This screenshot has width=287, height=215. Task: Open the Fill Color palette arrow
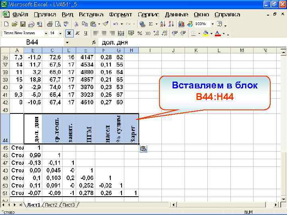[211, 33]
